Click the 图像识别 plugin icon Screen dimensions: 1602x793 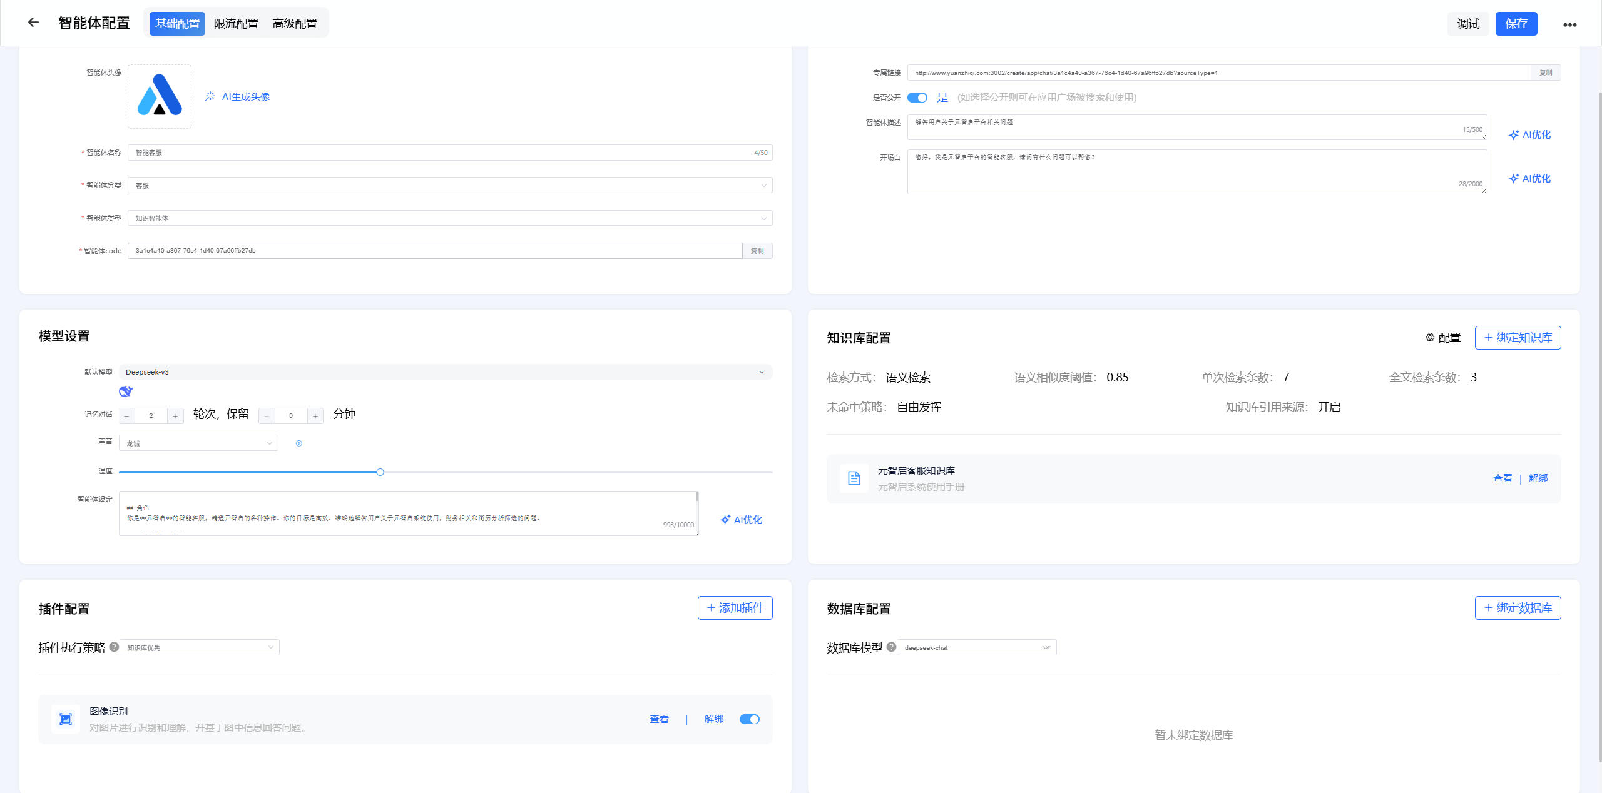click(66, 719)
